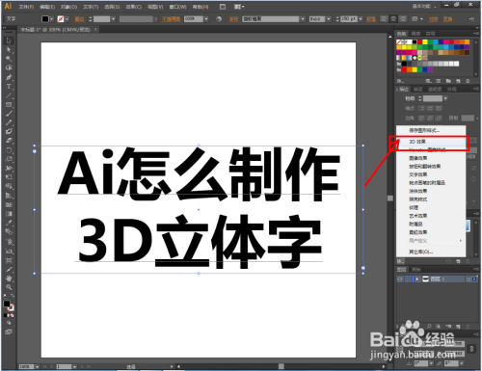The width and height of the screenshot is (482, 371).
Task: Align text right in control bar
Action: [403, 19]
